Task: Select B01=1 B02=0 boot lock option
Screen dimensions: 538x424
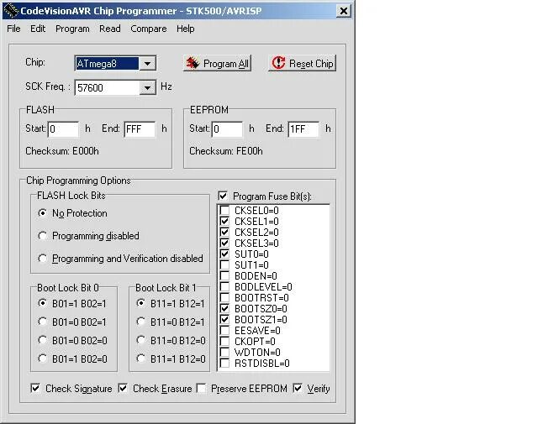Action: tap(42, 359)
